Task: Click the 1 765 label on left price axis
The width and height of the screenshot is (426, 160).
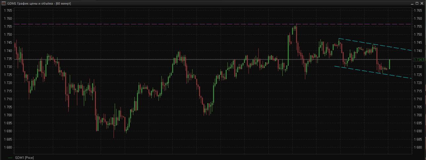Action: tap(8, 11)
